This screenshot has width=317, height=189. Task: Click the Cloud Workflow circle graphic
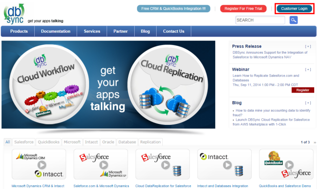click(x=49, y=85)
